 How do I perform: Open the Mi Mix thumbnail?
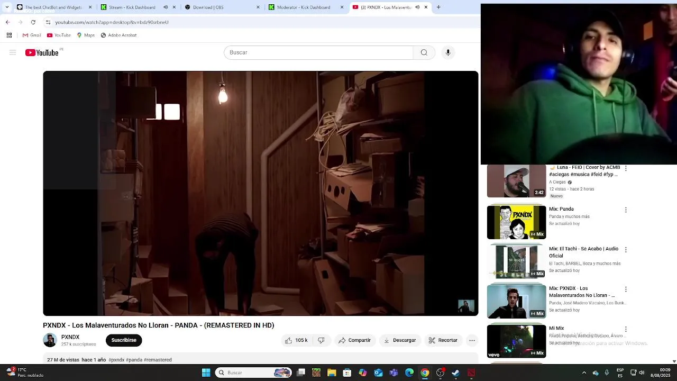(x=516, y=341)
